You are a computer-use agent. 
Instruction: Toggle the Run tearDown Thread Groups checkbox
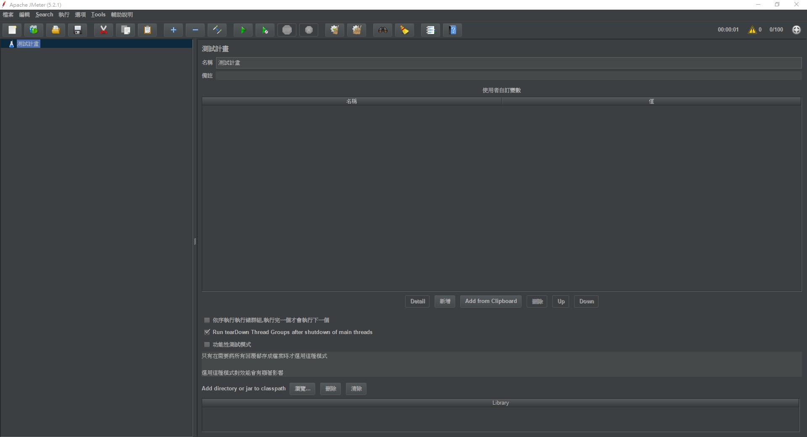click(207, 332)
